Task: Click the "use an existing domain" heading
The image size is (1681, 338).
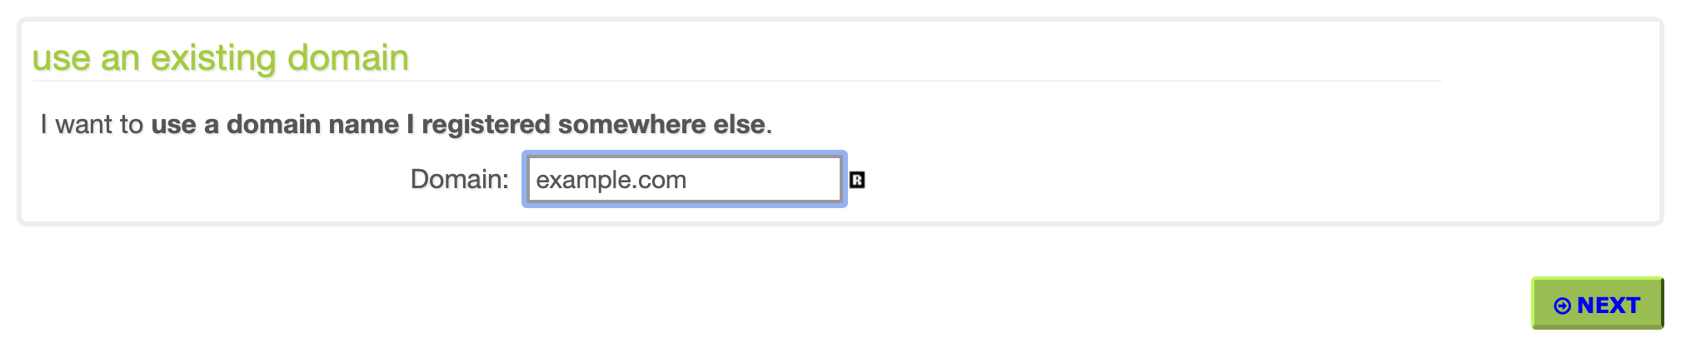Action: (220, 58)
